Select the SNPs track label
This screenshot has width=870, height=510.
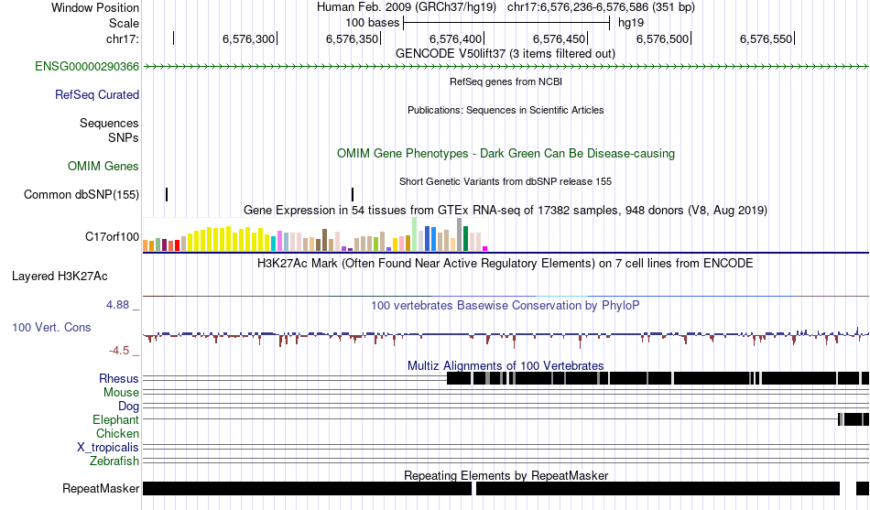[x=124, y=137]
